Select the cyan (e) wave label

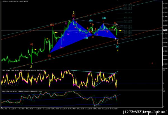(118, 47)
